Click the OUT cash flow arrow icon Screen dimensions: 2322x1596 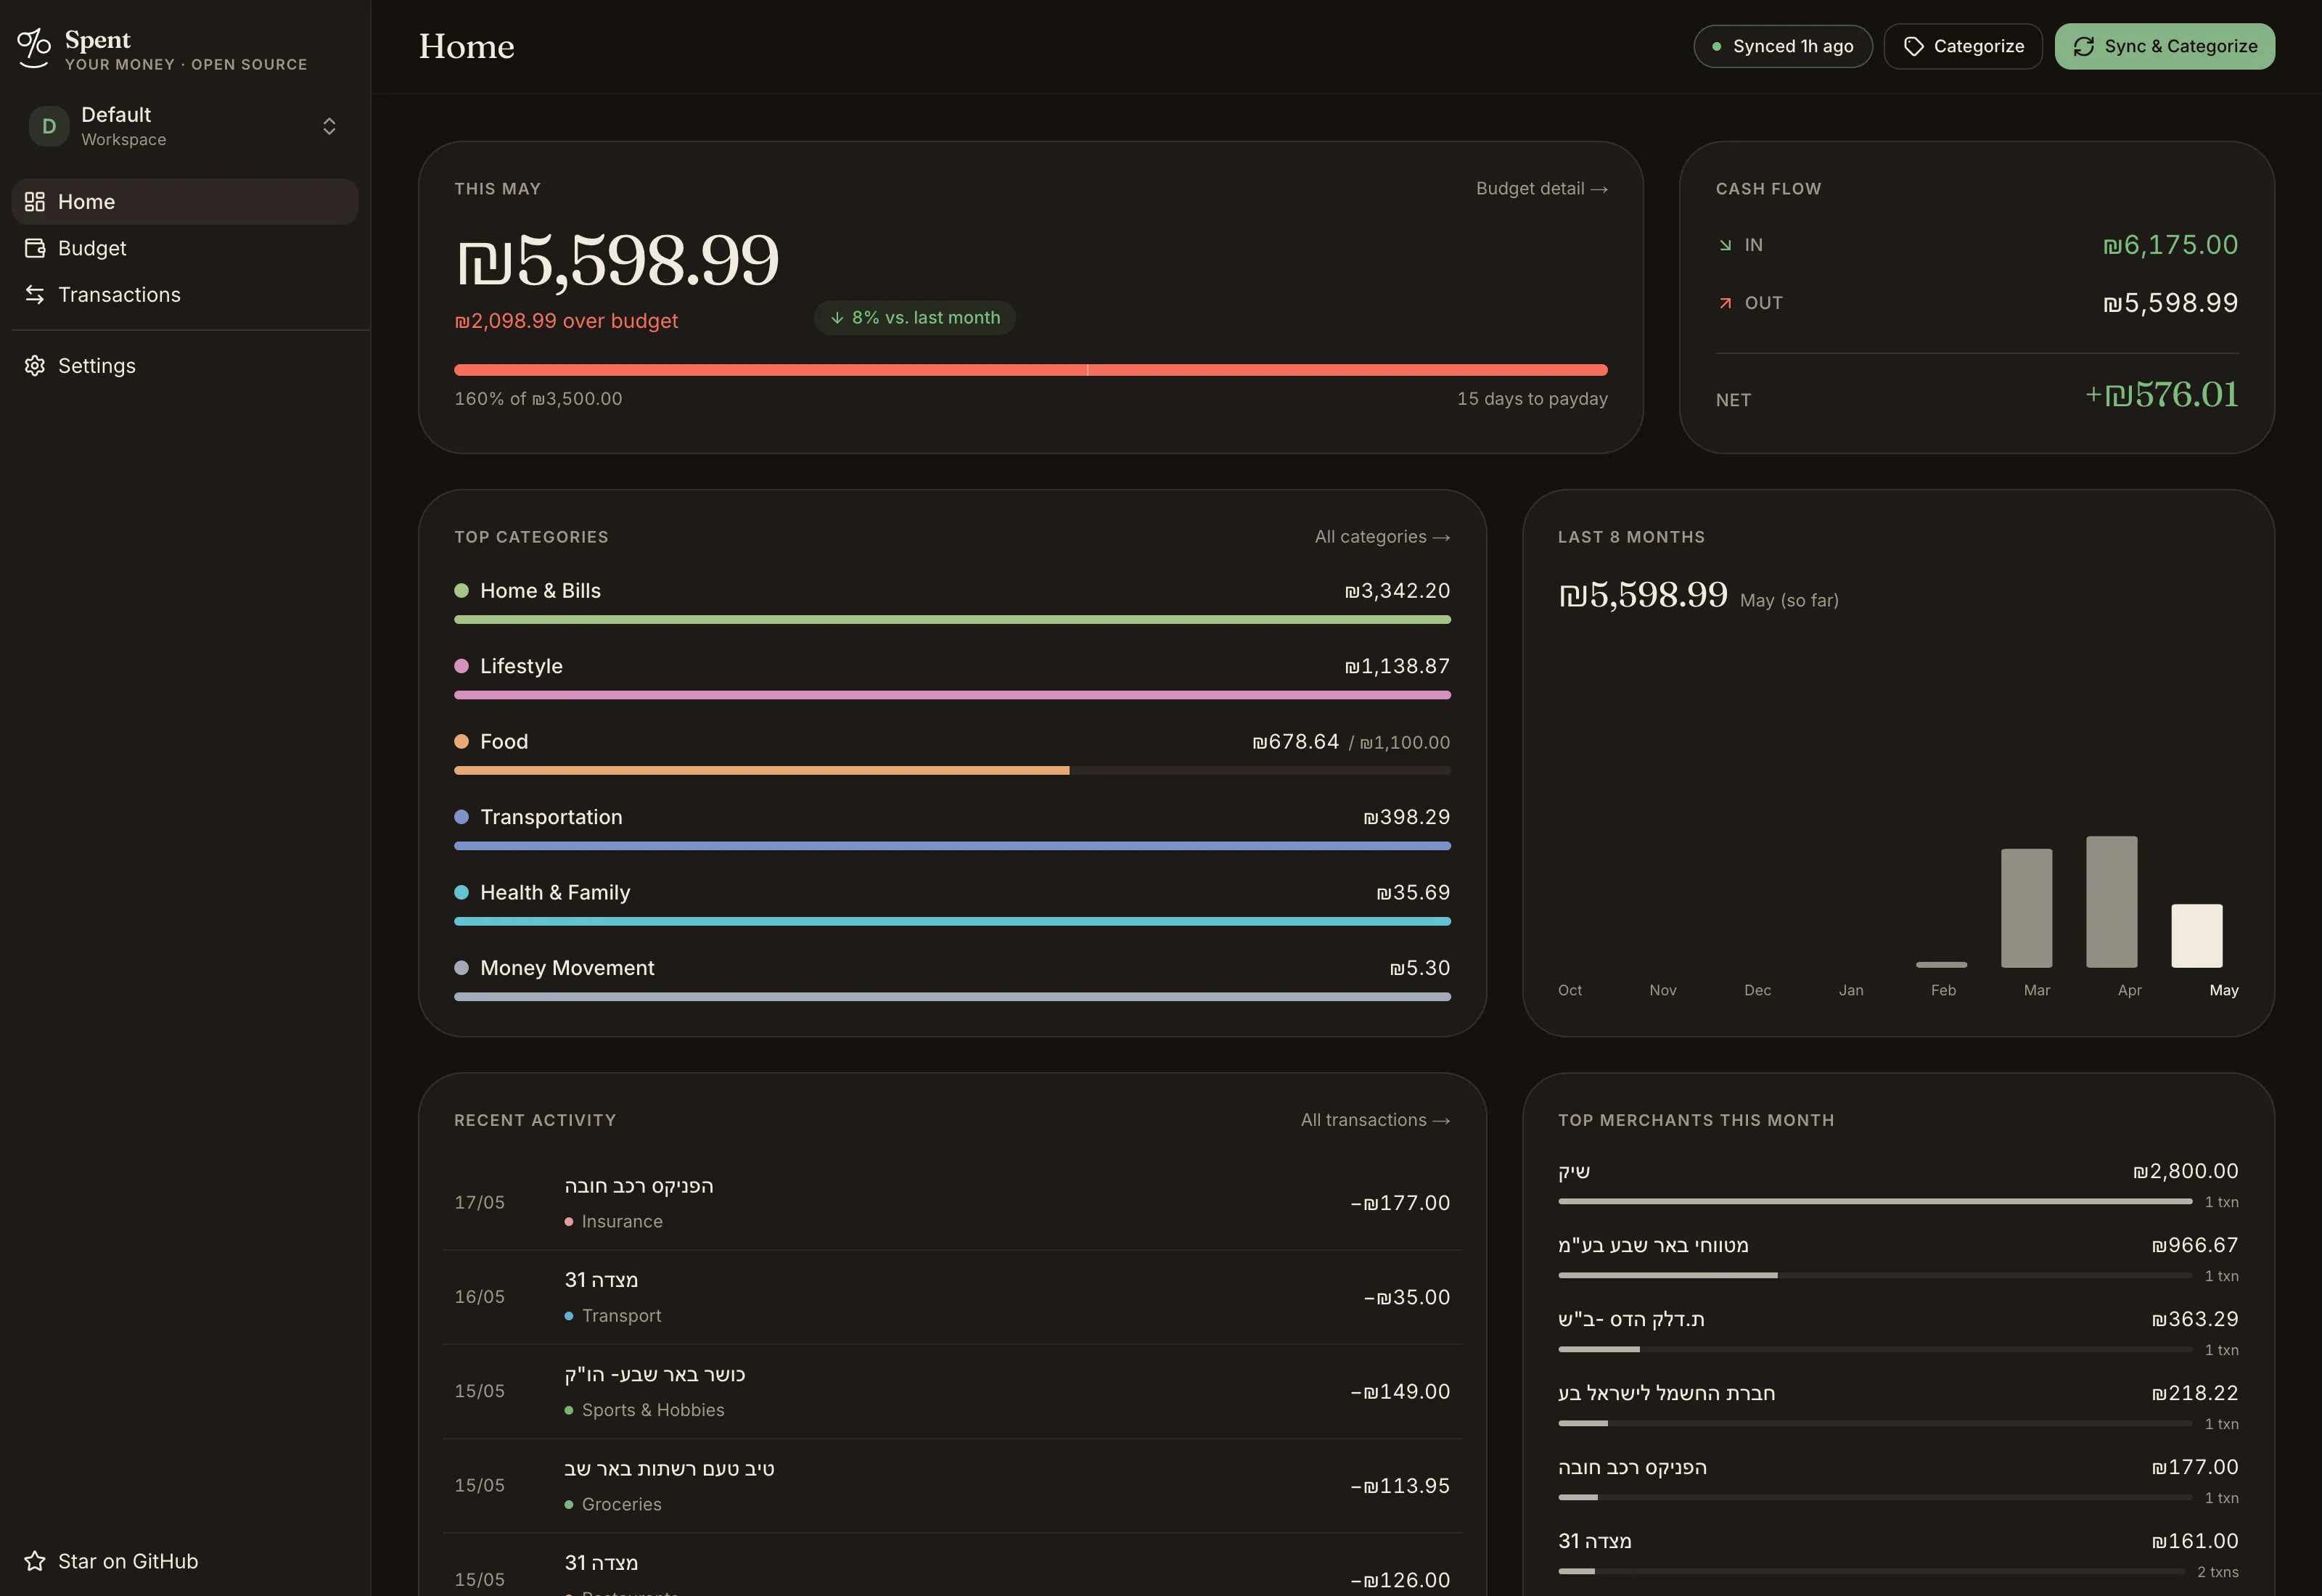pyautogui.click(x=1725, y=303)
